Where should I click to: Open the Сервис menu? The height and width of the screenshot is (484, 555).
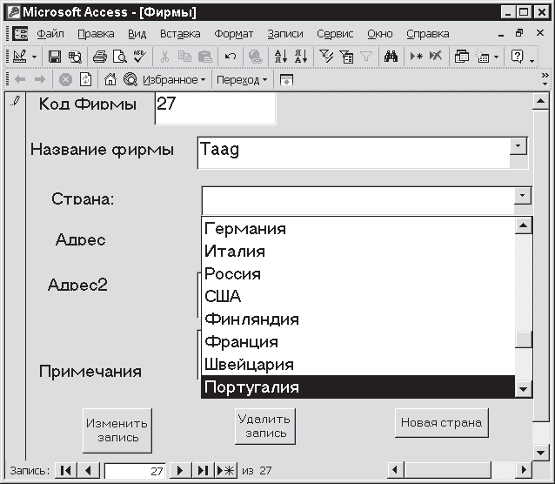tap(335, 34)
